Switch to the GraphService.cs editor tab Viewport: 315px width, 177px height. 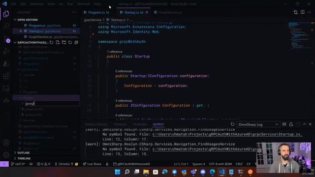coord(170,12)
